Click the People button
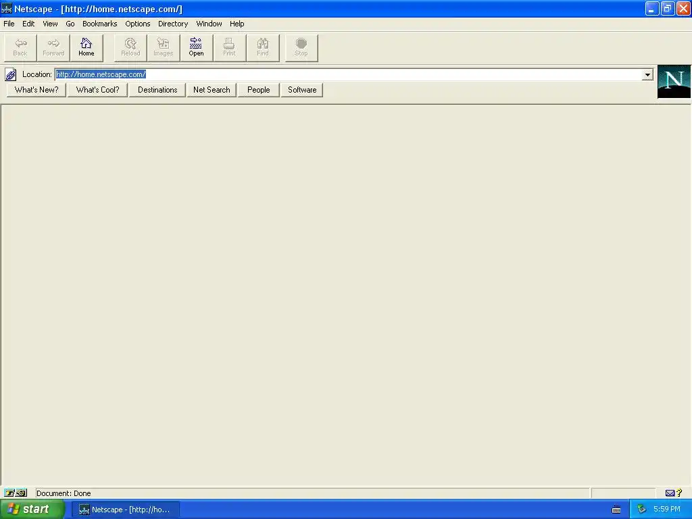 click(x=259, y=90)
